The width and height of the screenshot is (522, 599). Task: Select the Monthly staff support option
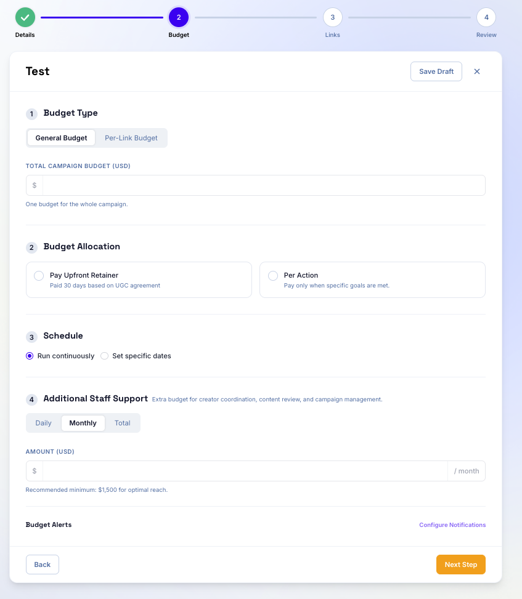coord(83,424)
